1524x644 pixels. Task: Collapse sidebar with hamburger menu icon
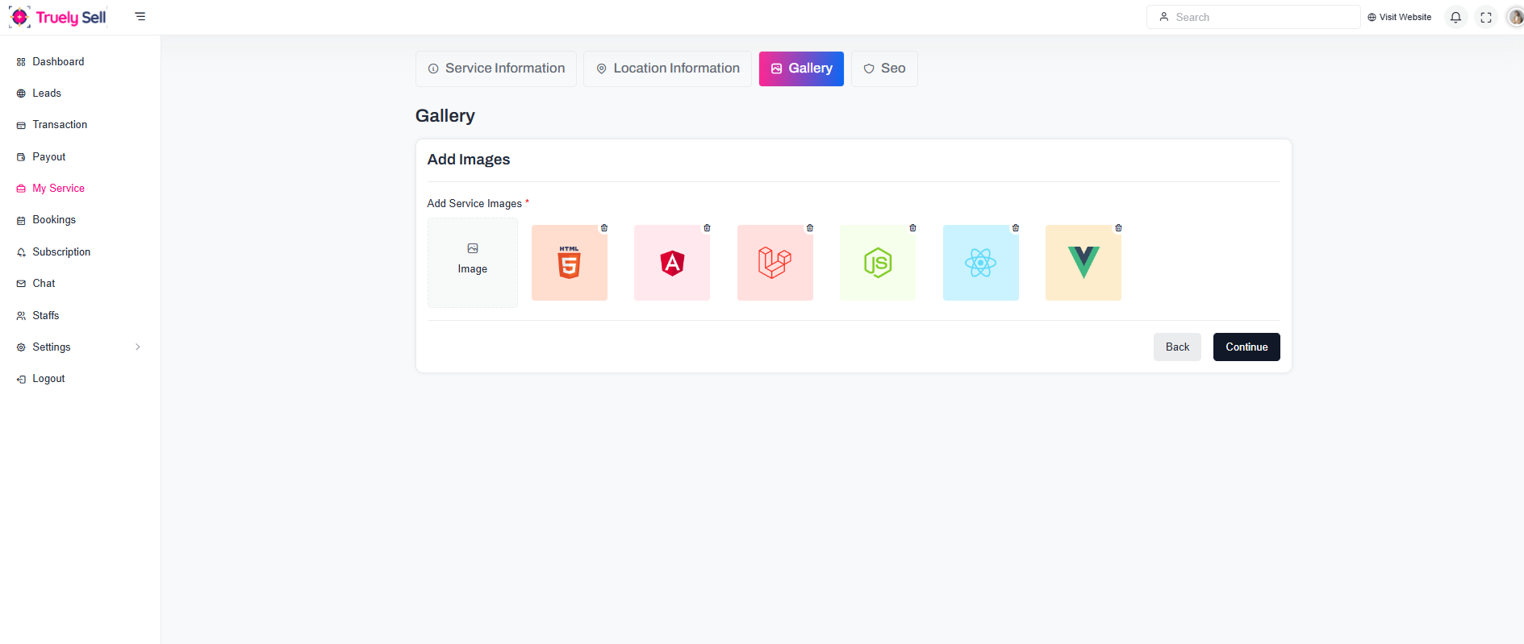140,16
